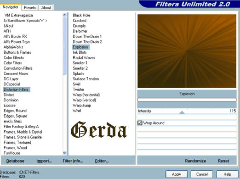
Task: Click the Explosion preview image
Action: 187,51
